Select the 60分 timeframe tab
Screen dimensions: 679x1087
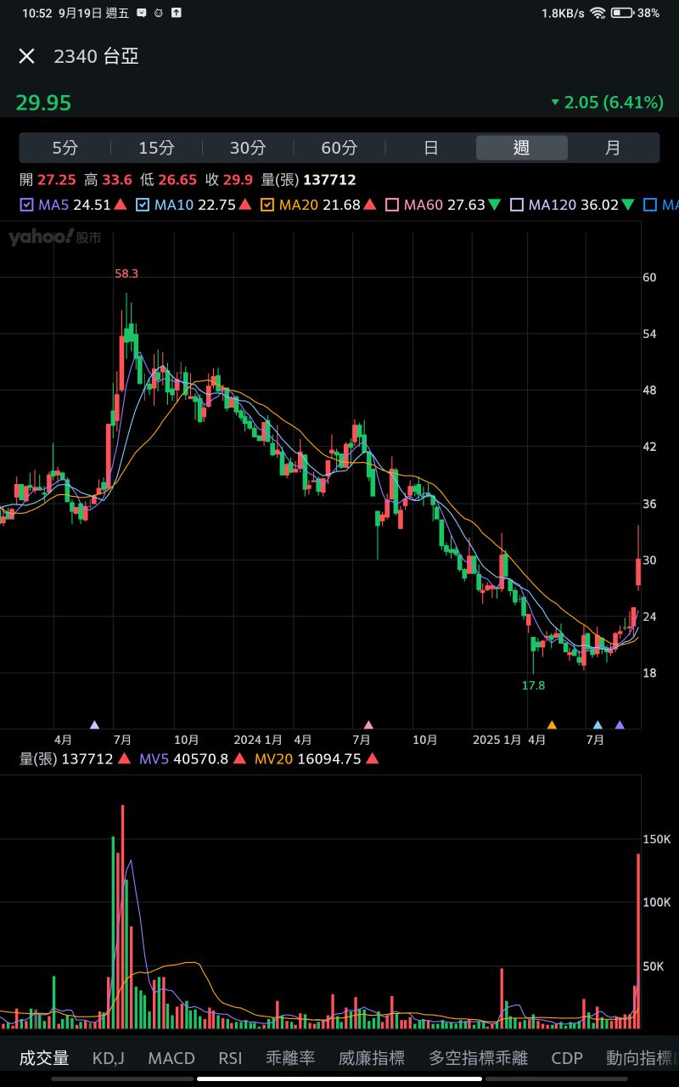coord(339,148)
